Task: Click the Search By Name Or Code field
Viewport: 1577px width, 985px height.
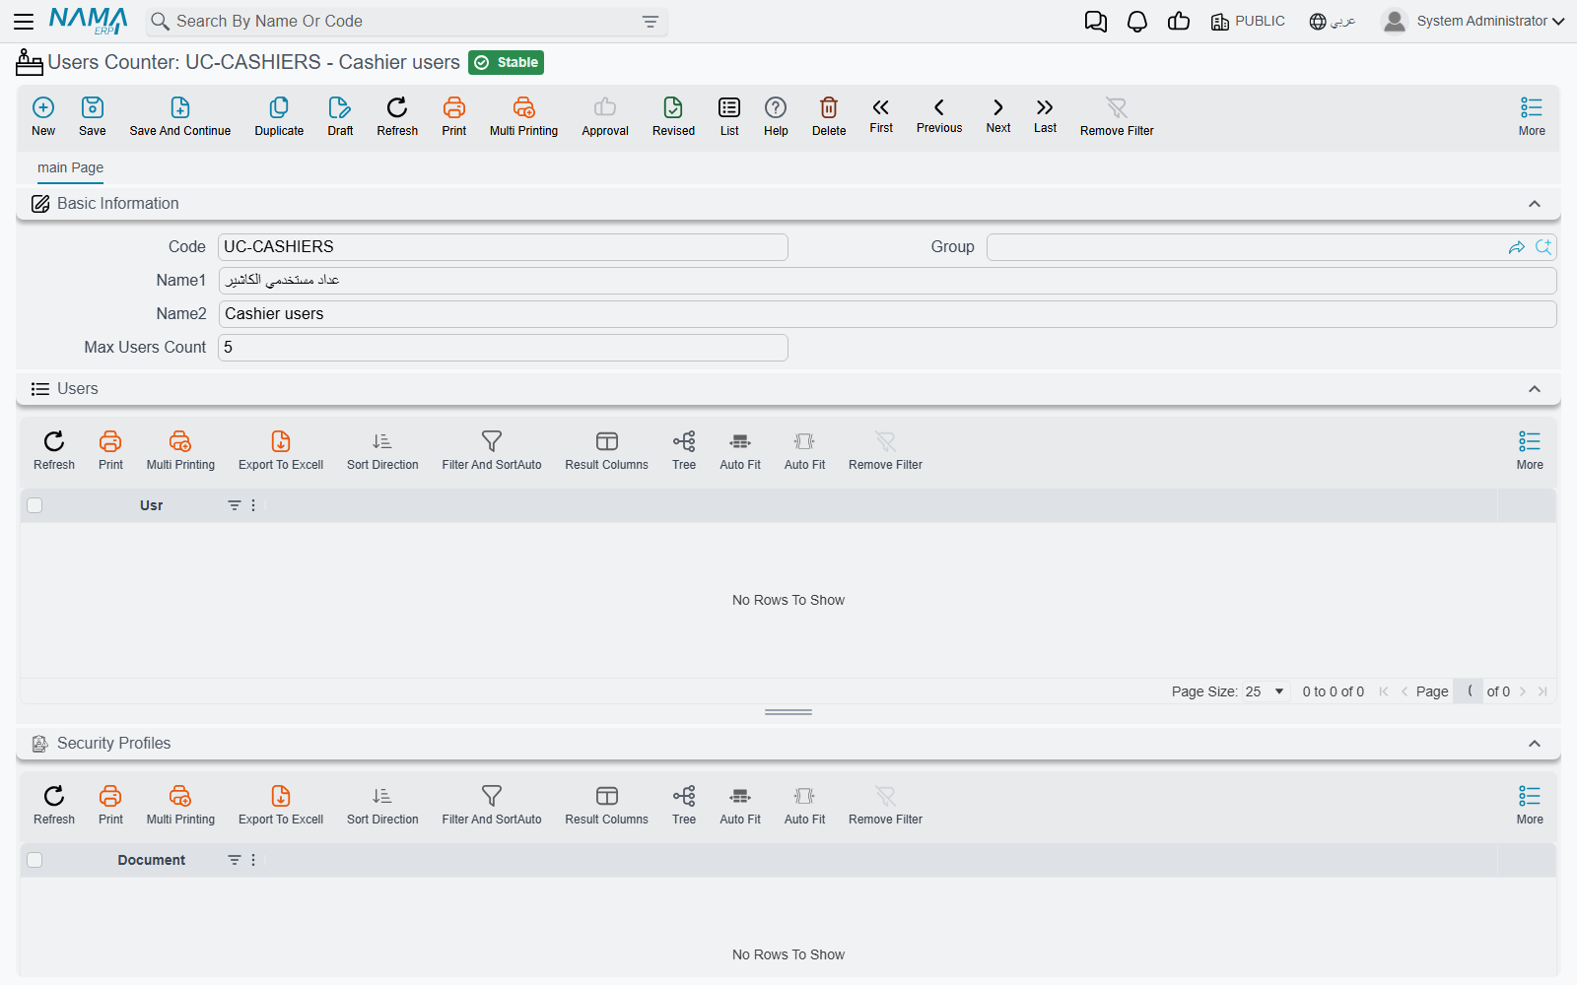Action: tap(406, 22)
